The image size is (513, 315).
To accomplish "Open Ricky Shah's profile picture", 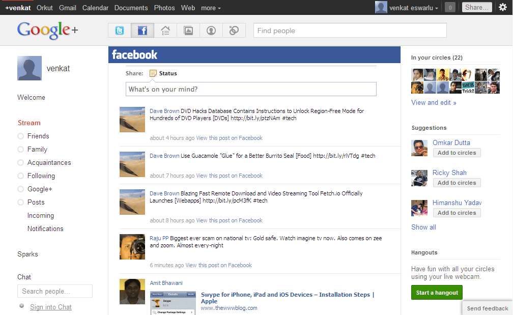I will point(419,178).
